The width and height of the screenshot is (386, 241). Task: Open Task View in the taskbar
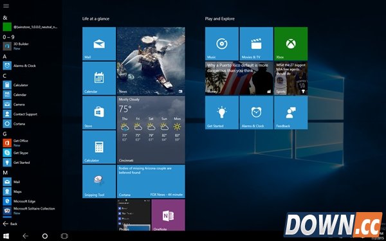(x=64, y=236)
